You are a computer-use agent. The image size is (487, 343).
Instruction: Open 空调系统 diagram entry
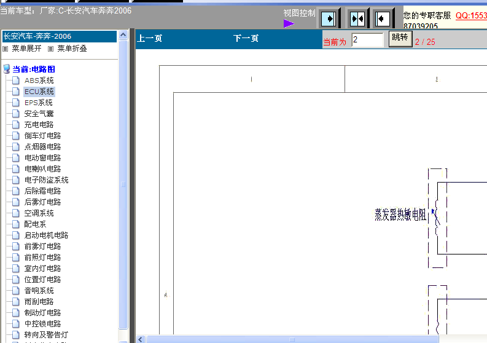39,213
